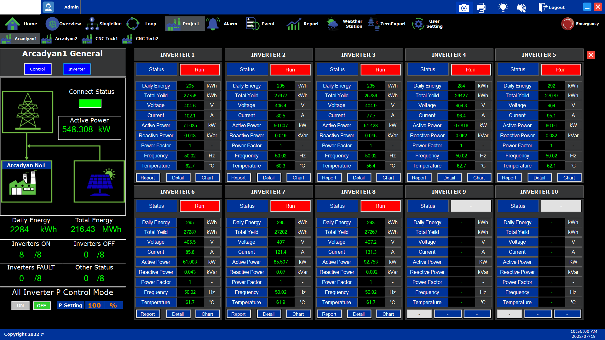
Task: Open Inverter 3 Detail view
Action: tap(359, 178)
